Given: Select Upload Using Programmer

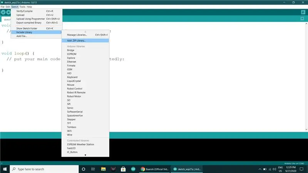Looking at the screenshot, I should 37,19.
